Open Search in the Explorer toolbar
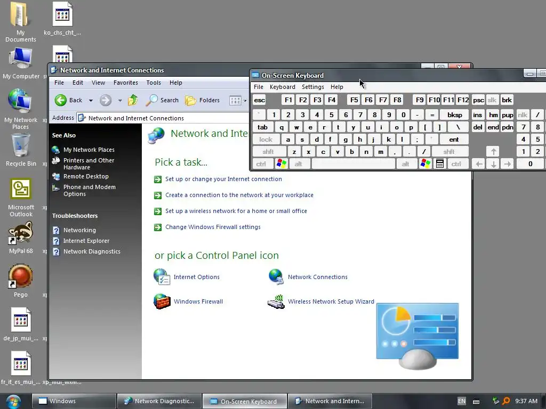546x409 pixels. (x=162, y=100)
